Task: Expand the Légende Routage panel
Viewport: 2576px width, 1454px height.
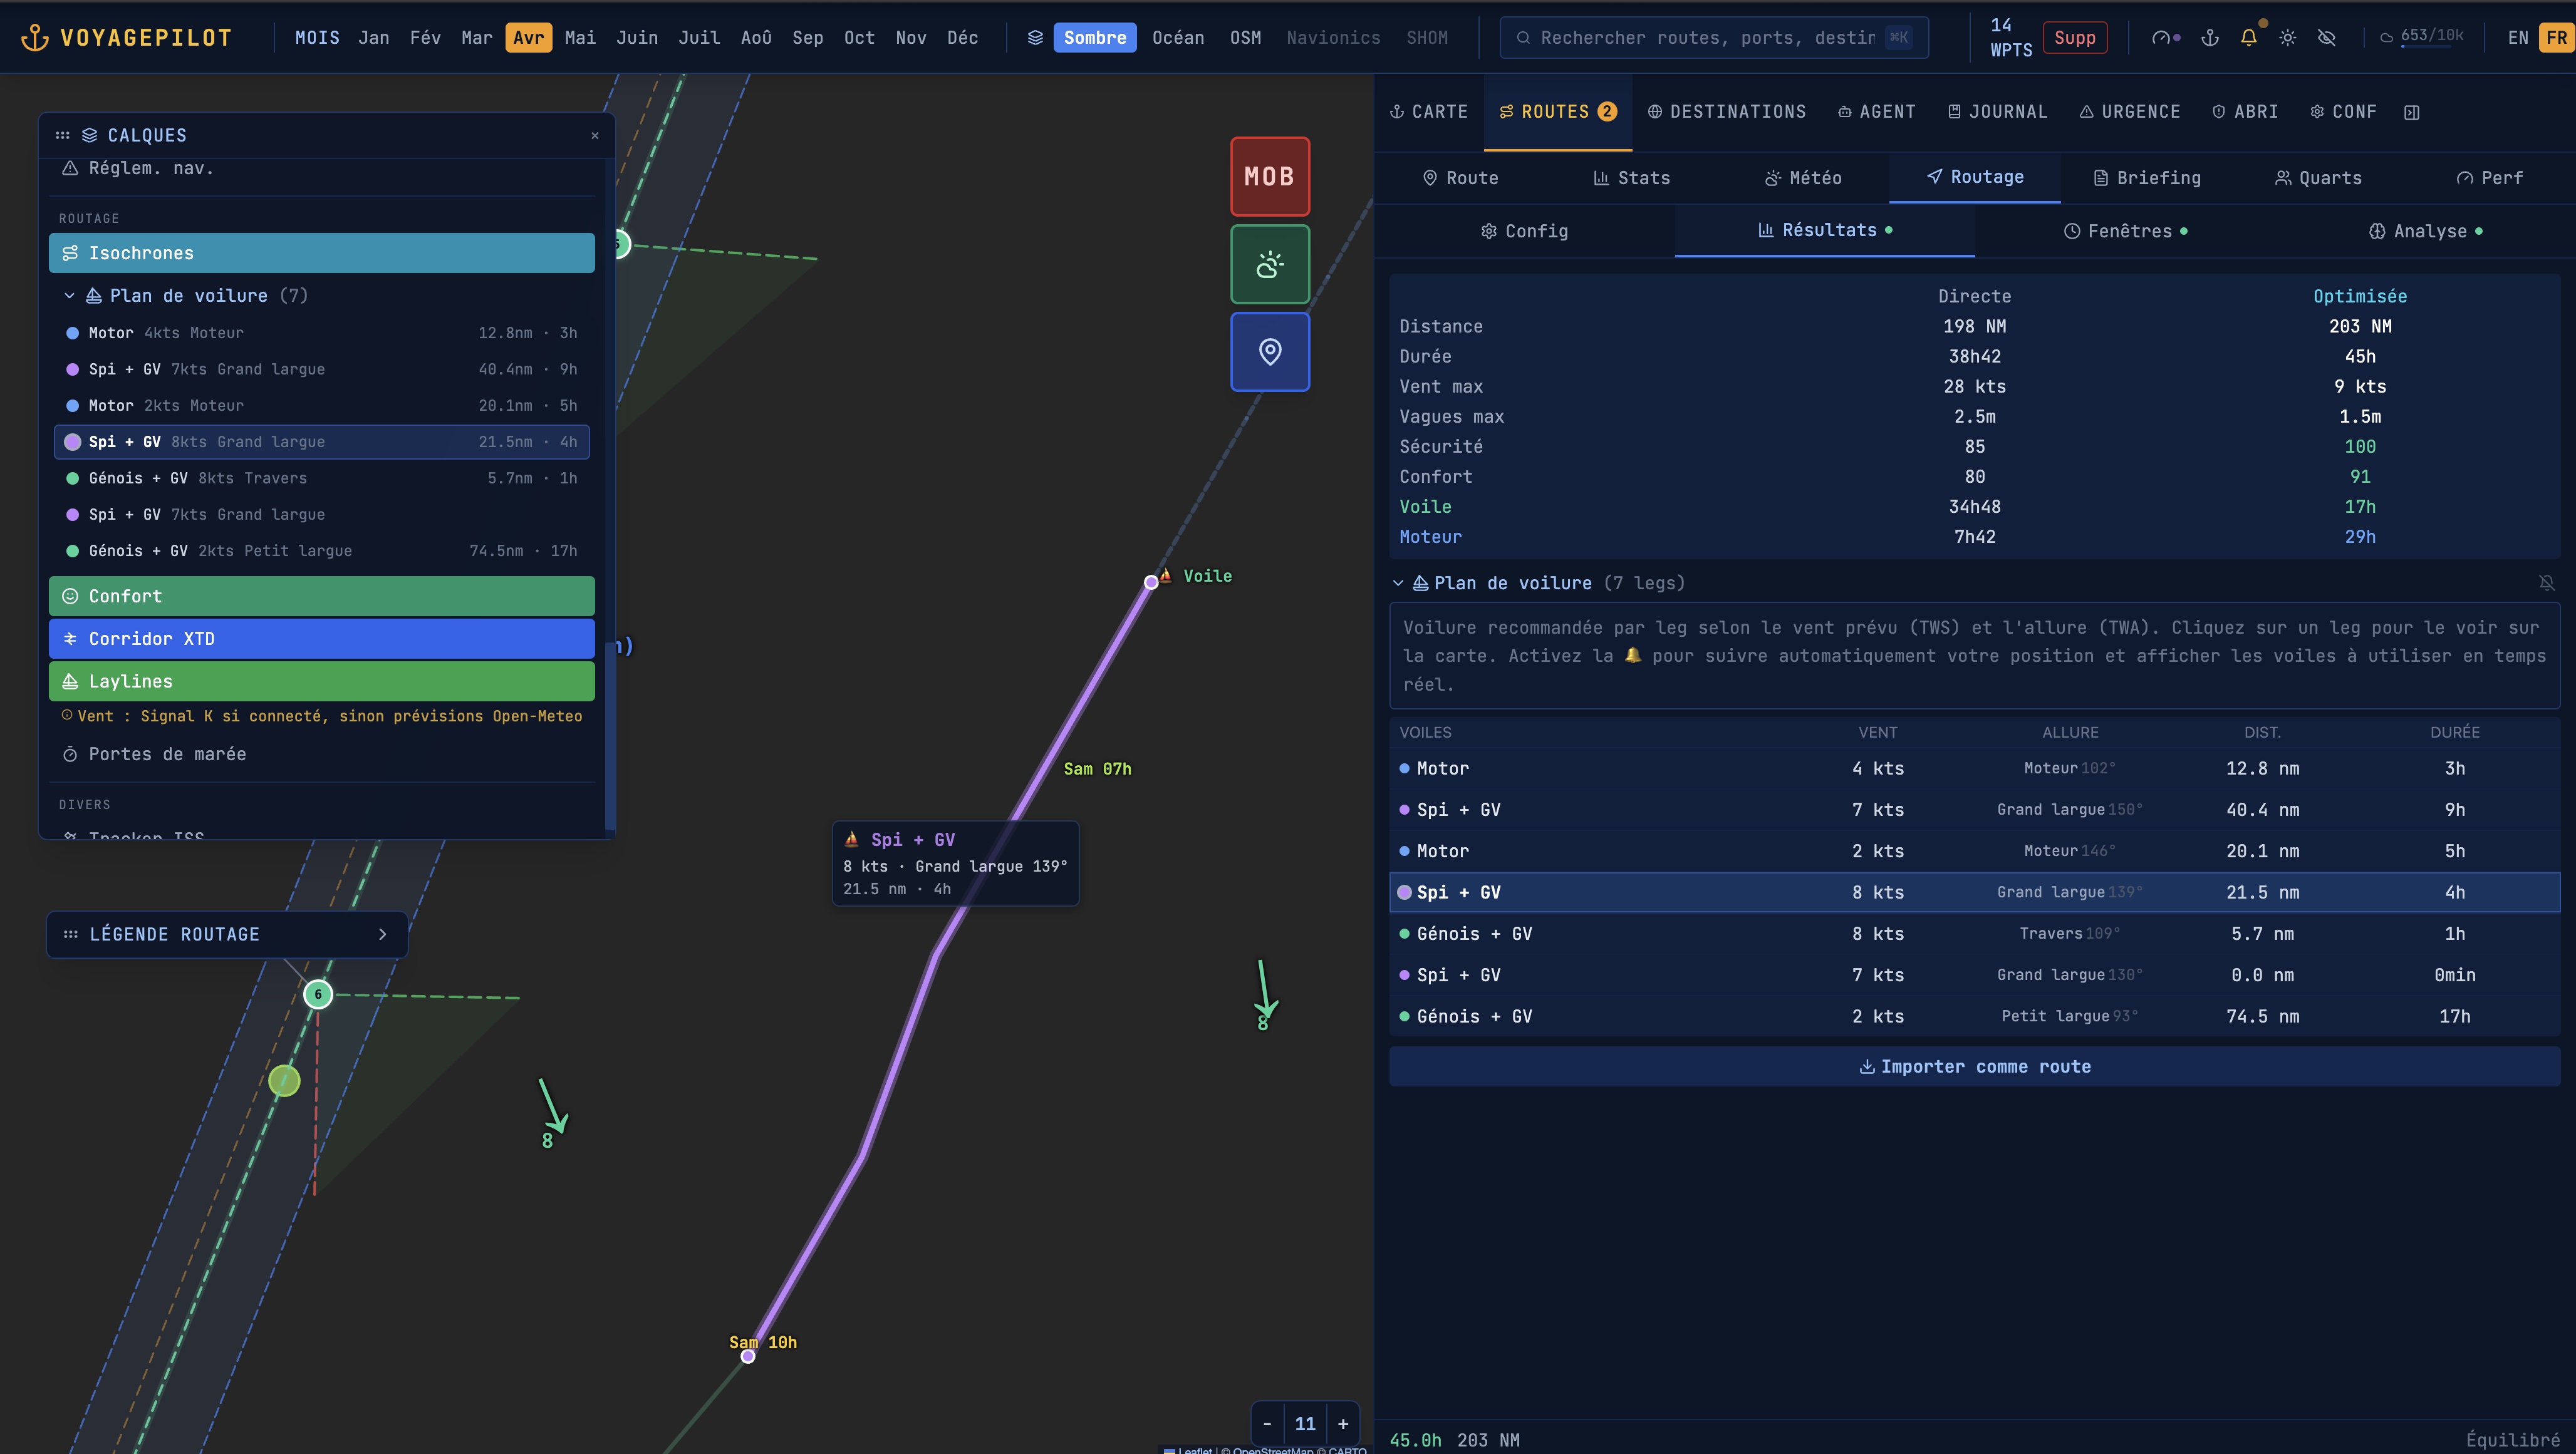Action: (x=382, y=934)
